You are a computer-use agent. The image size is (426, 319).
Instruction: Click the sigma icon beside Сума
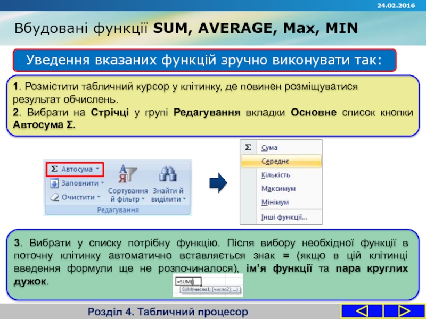(248, 146)
